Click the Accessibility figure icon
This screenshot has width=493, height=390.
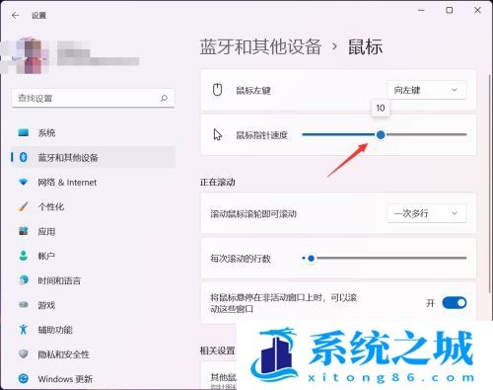tap(24, 329)
